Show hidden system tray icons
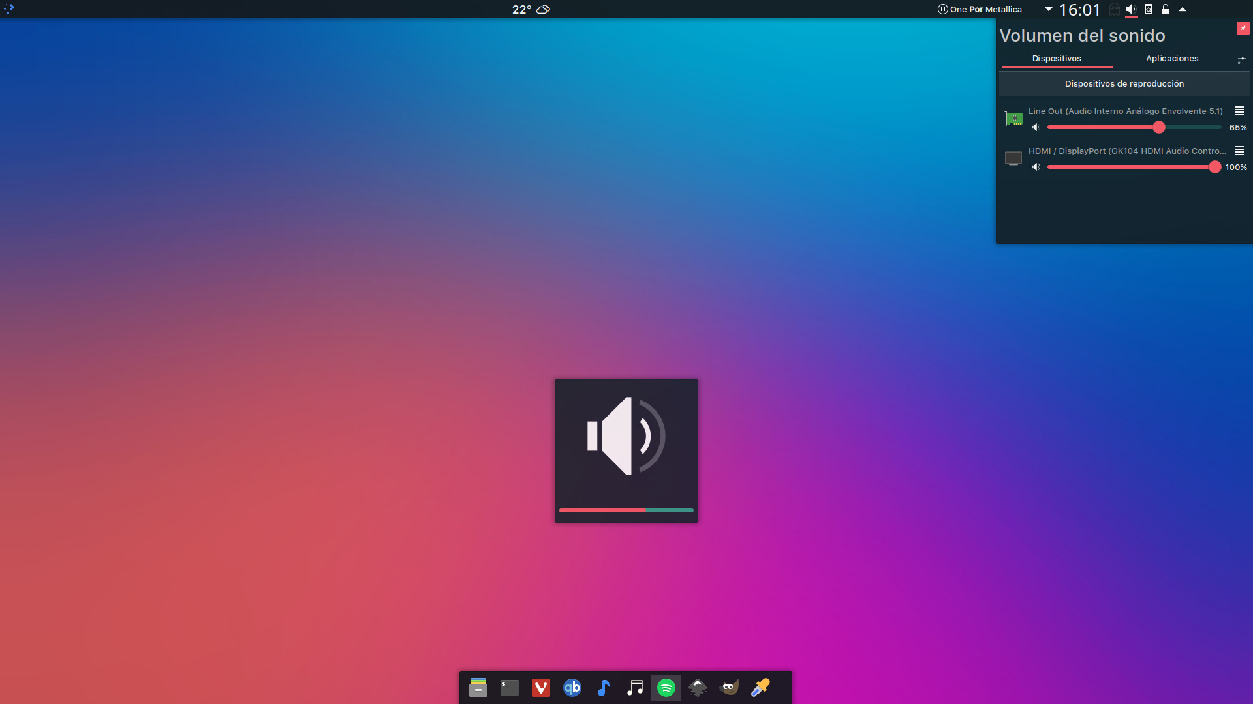 (1183, 9)
